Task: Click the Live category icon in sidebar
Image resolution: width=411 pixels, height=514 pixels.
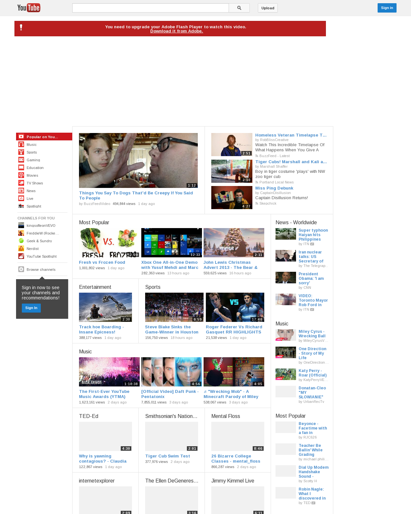Action: (21, 198)
